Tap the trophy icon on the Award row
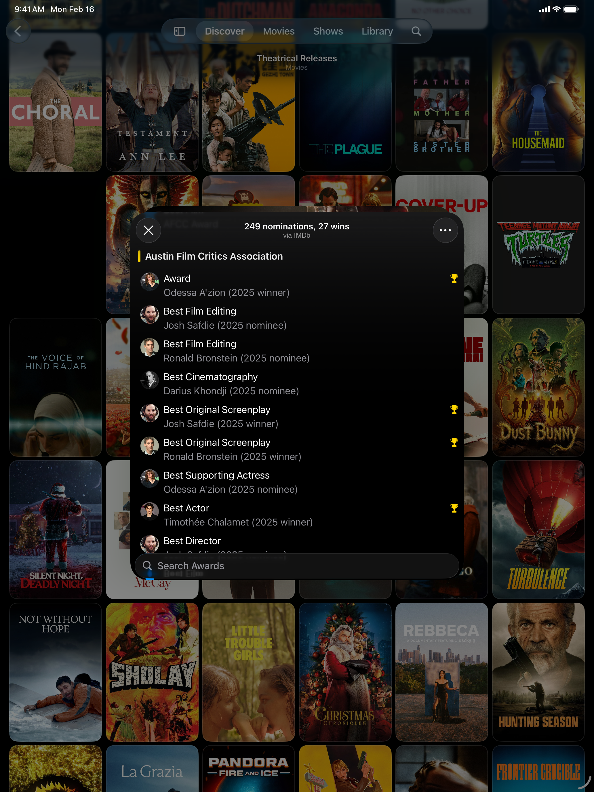 pos(454,278)
